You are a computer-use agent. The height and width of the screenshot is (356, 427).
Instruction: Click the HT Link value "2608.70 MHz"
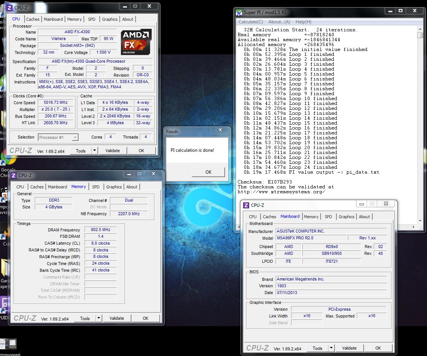pos(55,123)
